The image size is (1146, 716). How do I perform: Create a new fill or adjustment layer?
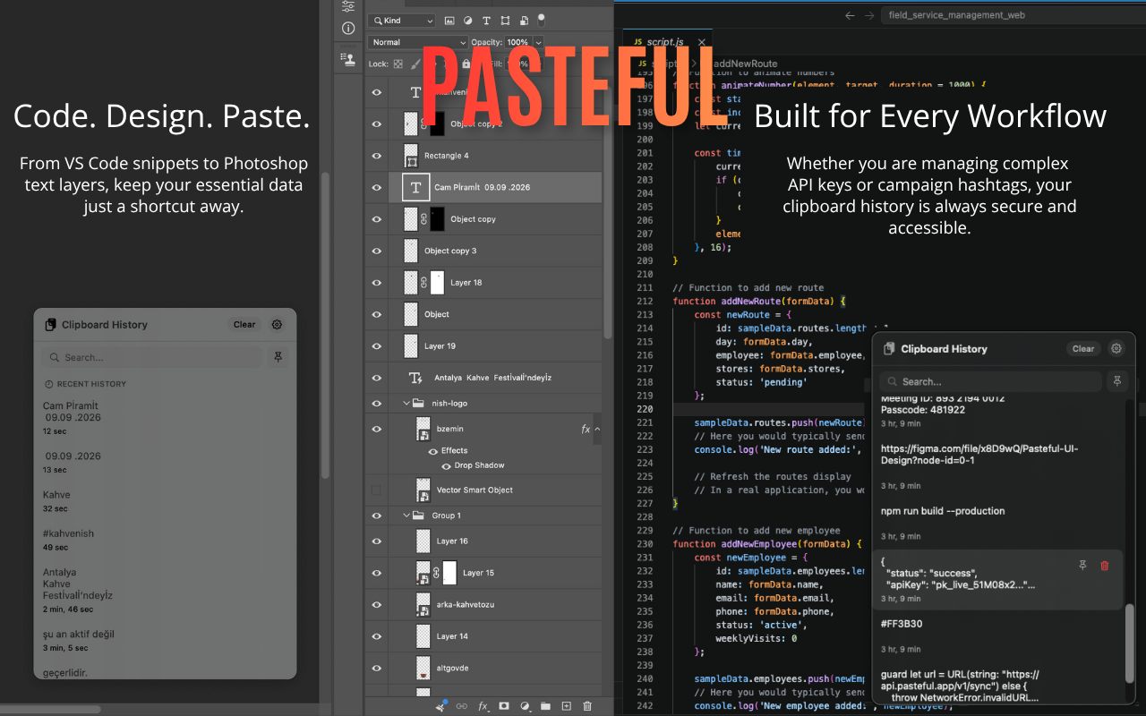click(x=525, y=706)
